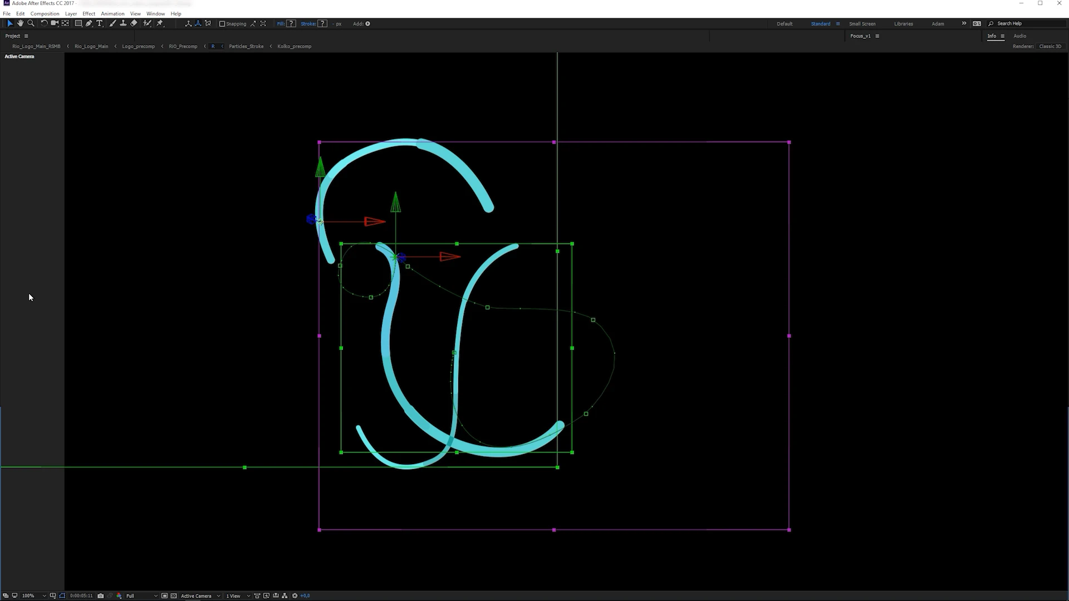Select the Clone Stamp tool
Viewport: 1069px width, 601px height.
pos(123,23)
